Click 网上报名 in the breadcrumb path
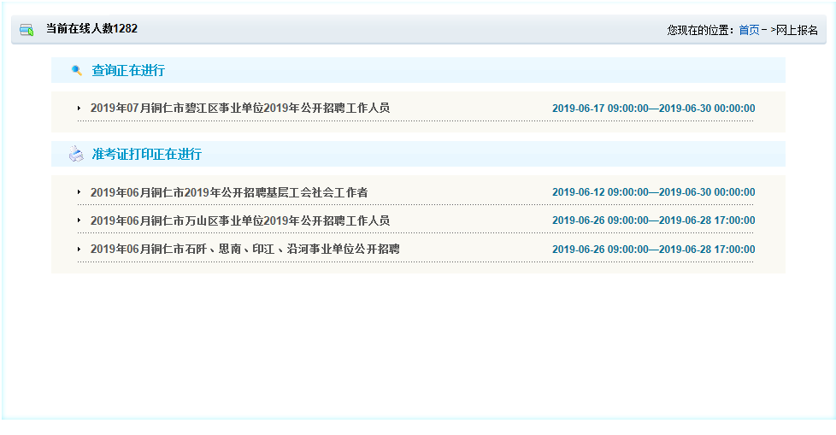 (797, 30)
